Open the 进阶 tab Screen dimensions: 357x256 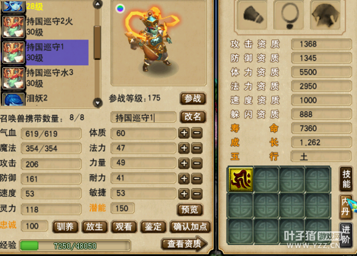346,235
